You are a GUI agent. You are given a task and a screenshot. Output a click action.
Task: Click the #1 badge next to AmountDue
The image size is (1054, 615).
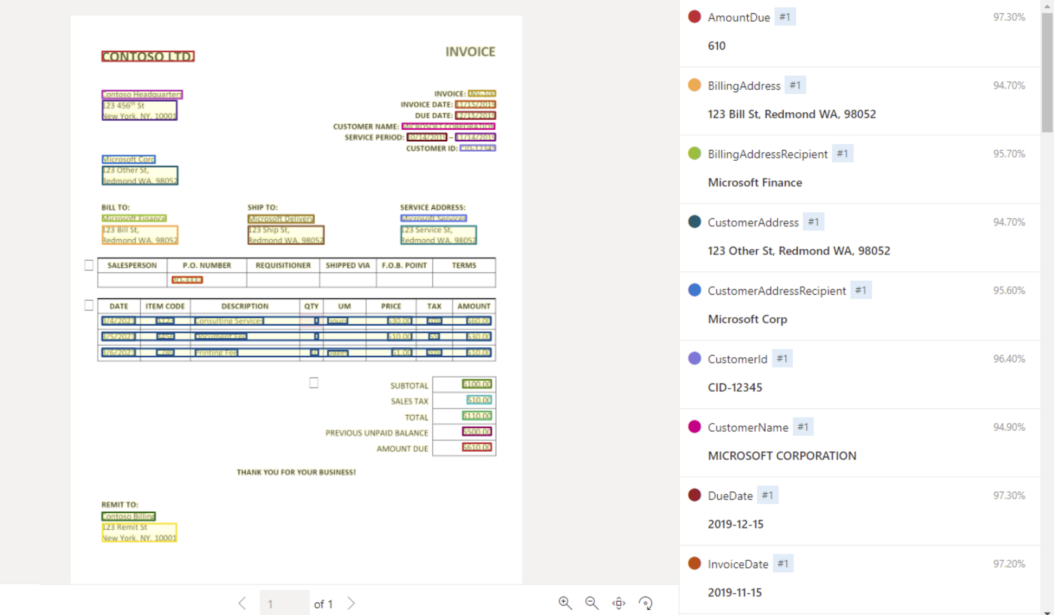(x=785, y=17)
